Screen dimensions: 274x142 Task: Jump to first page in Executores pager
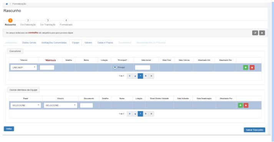tap(130, 76)
